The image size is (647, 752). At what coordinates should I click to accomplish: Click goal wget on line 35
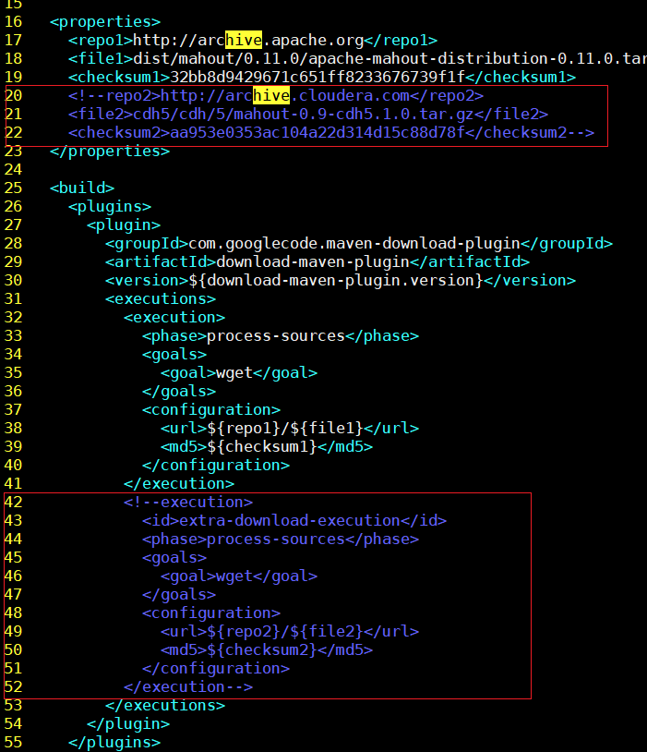239,372
